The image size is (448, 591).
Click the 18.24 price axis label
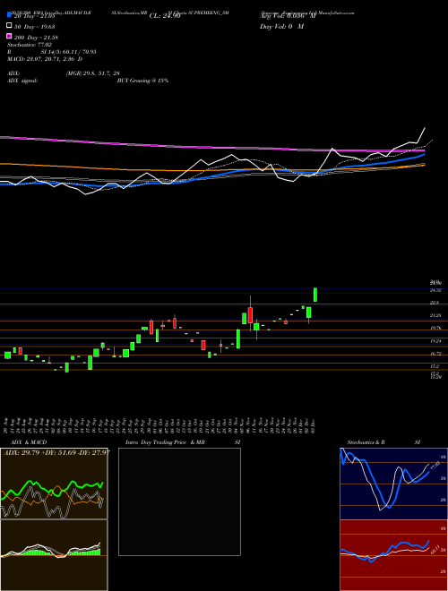pos(436,341)
